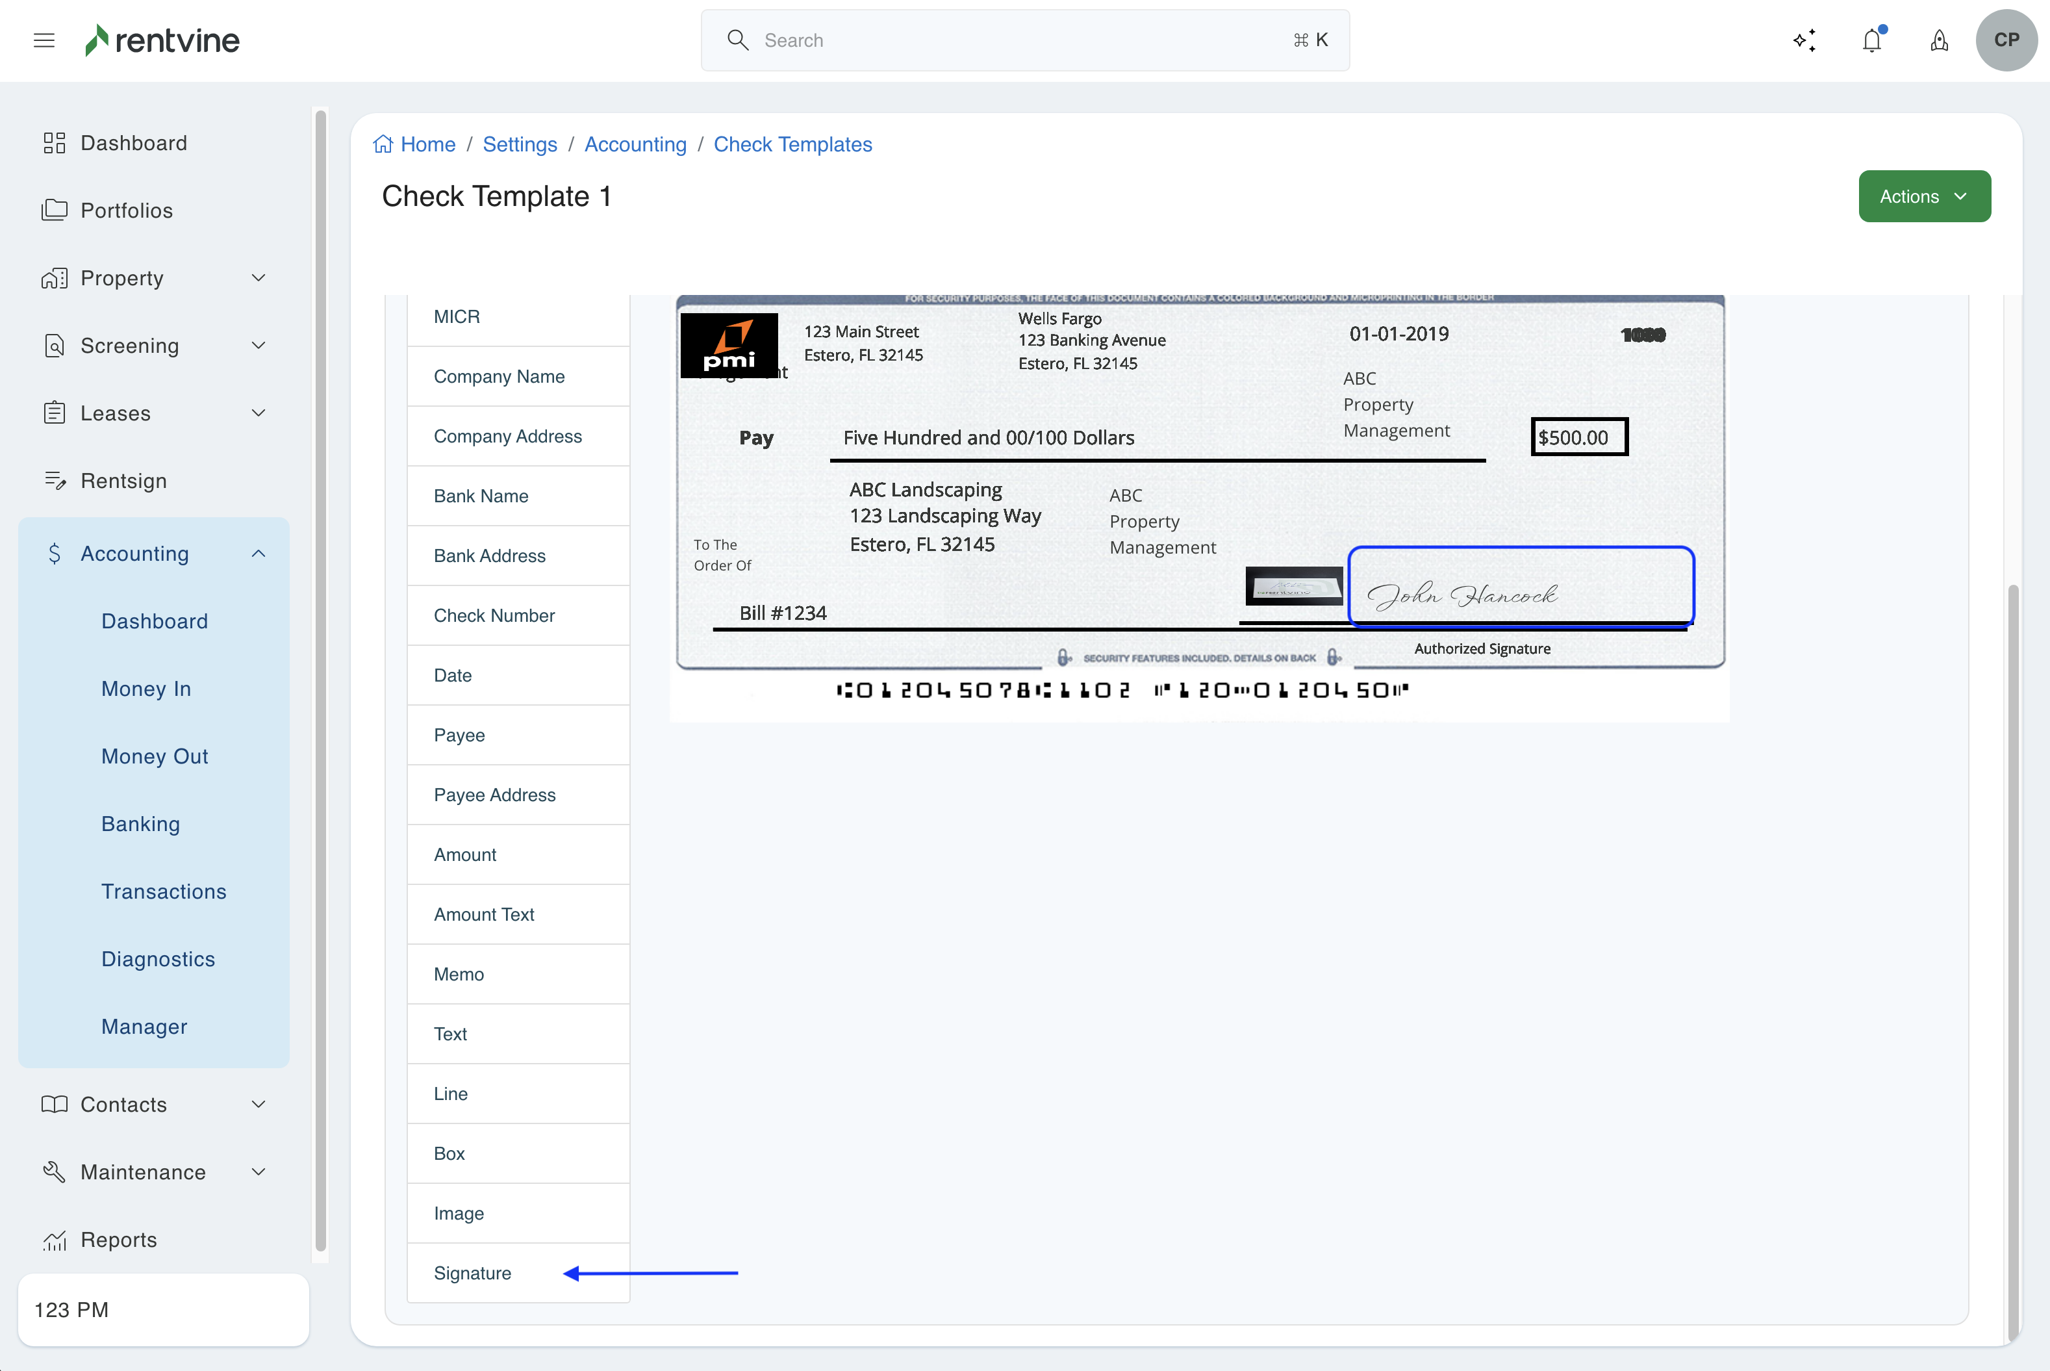This screenshot has height=1371, width=2050.
Task: Click the hamburger menu icon
Action: pyautogui.click(x=44, y=40)
